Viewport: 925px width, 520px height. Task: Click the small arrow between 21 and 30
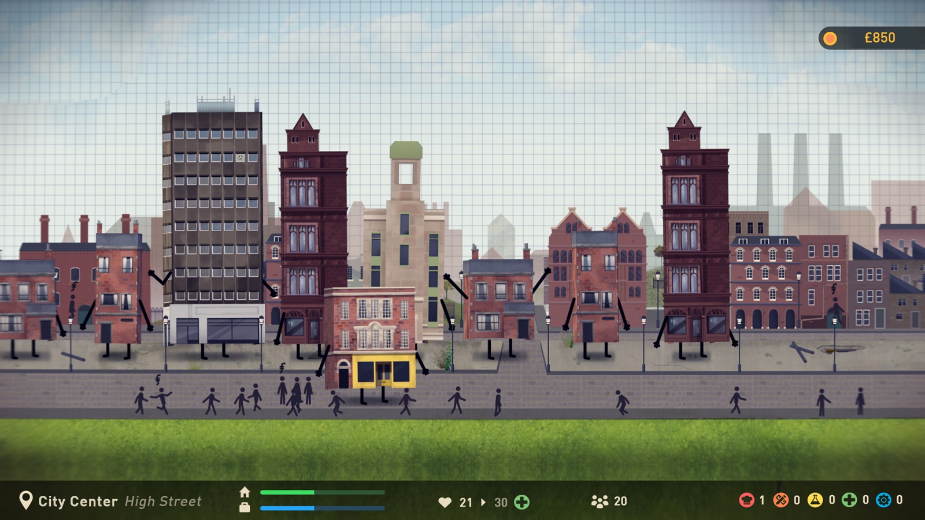483,502
